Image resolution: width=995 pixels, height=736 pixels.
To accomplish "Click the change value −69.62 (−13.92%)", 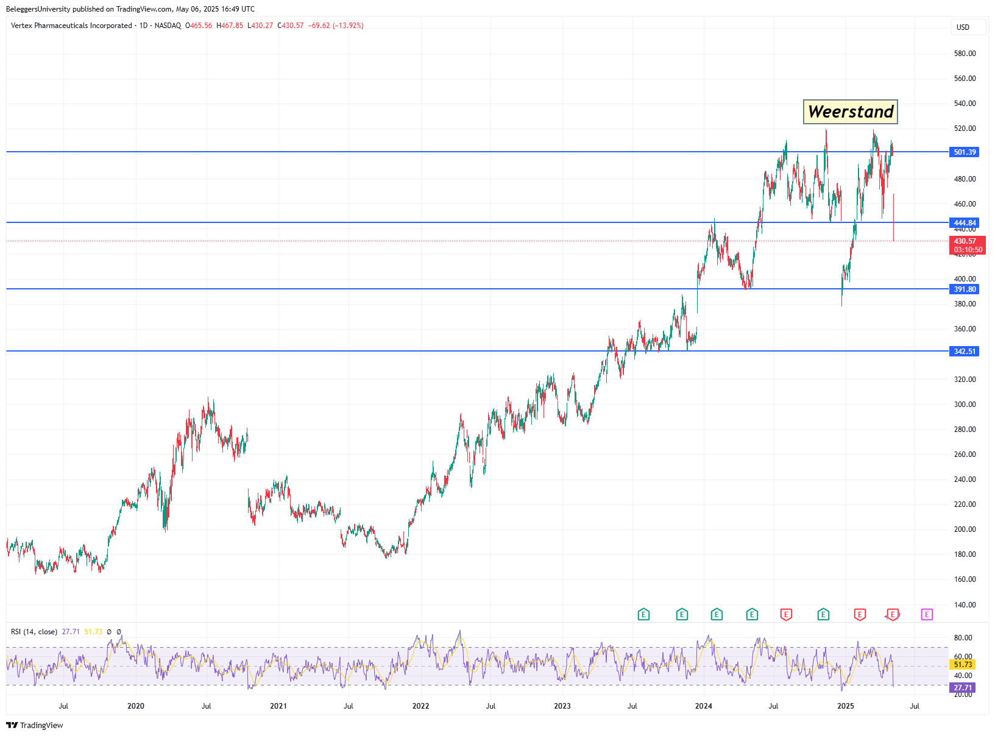I will pyautogui.click(x=336, y=26).
